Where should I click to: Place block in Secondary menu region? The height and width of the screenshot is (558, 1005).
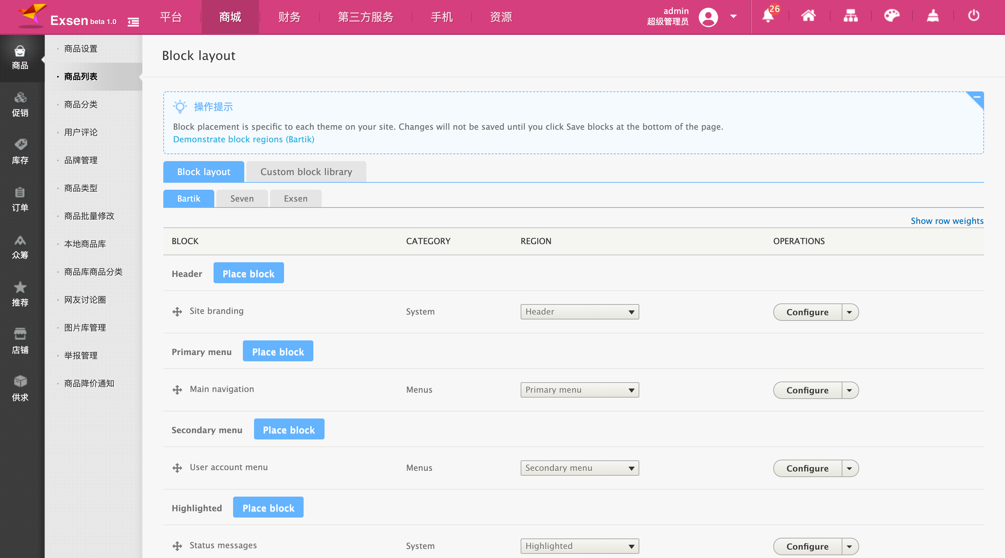pos(289,429)
